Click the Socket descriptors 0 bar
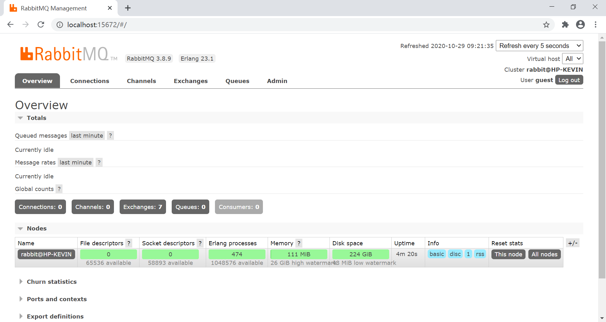Image resolution: width=606 pixels, height=322 pixels. (x=170, y=254)
